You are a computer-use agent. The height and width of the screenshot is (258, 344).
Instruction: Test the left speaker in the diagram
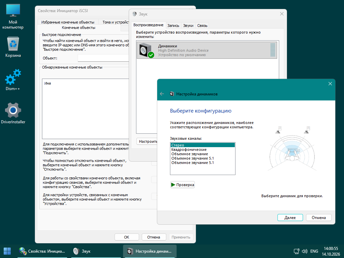coord(278,130)
